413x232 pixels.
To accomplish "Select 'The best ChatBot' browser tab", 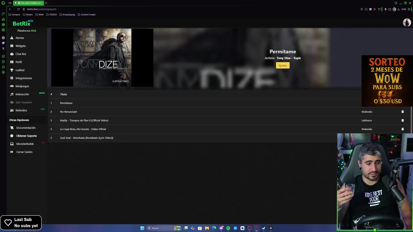I will point(28,3).
